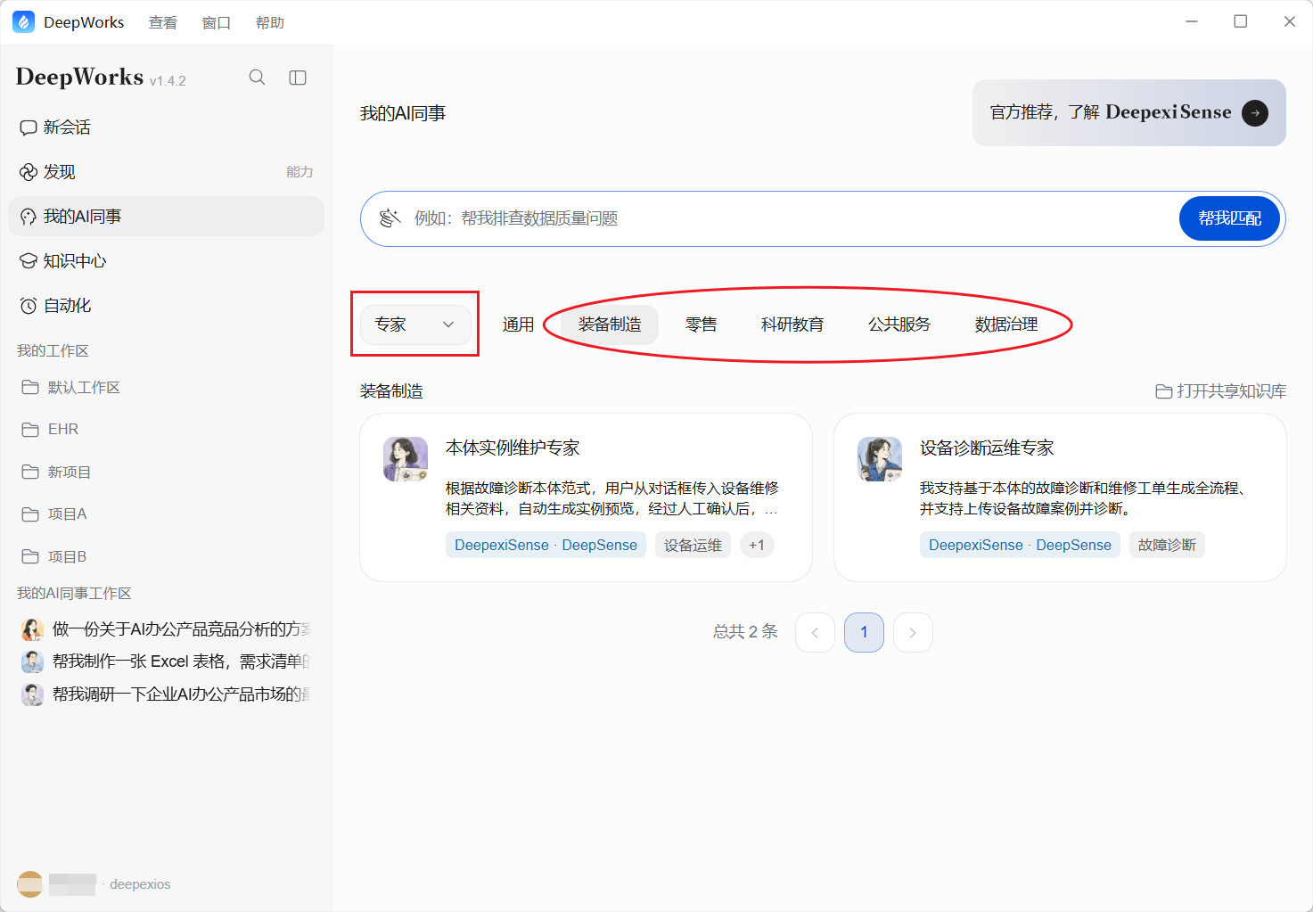Open the 知识中心 knowledge center
1313x912 pixels.
tap(166, 261)
